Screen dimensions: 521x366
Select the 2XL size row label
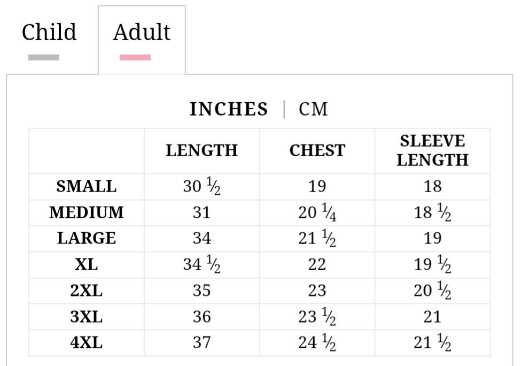[87, 291]
